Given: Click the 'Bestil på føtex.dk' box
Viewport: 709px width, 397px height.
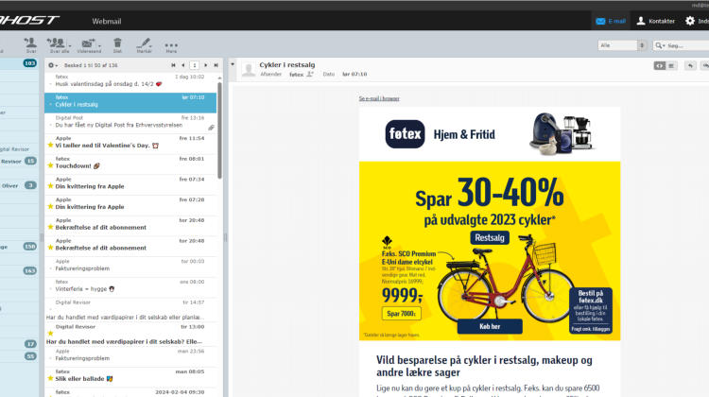Looking at the screenshot, I should [x=591, y=311].
